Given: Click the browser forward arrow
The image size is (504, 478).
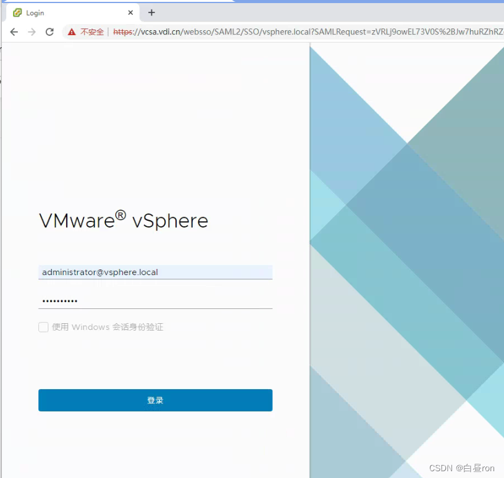Looking at the screenshot, I should (32, 32).
